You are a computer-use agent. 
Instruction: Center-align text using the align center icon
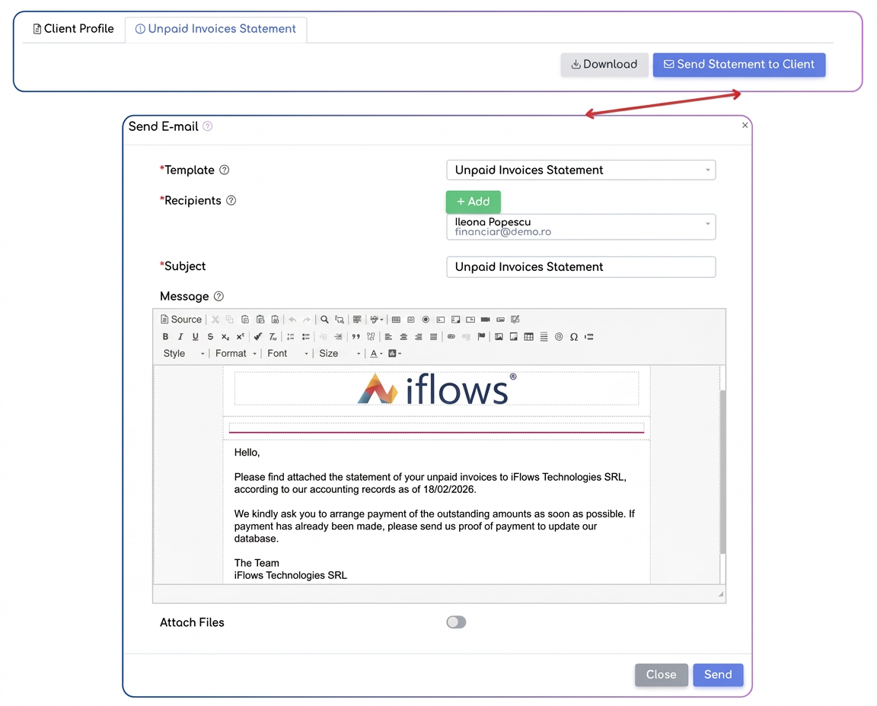coord(403,336)
